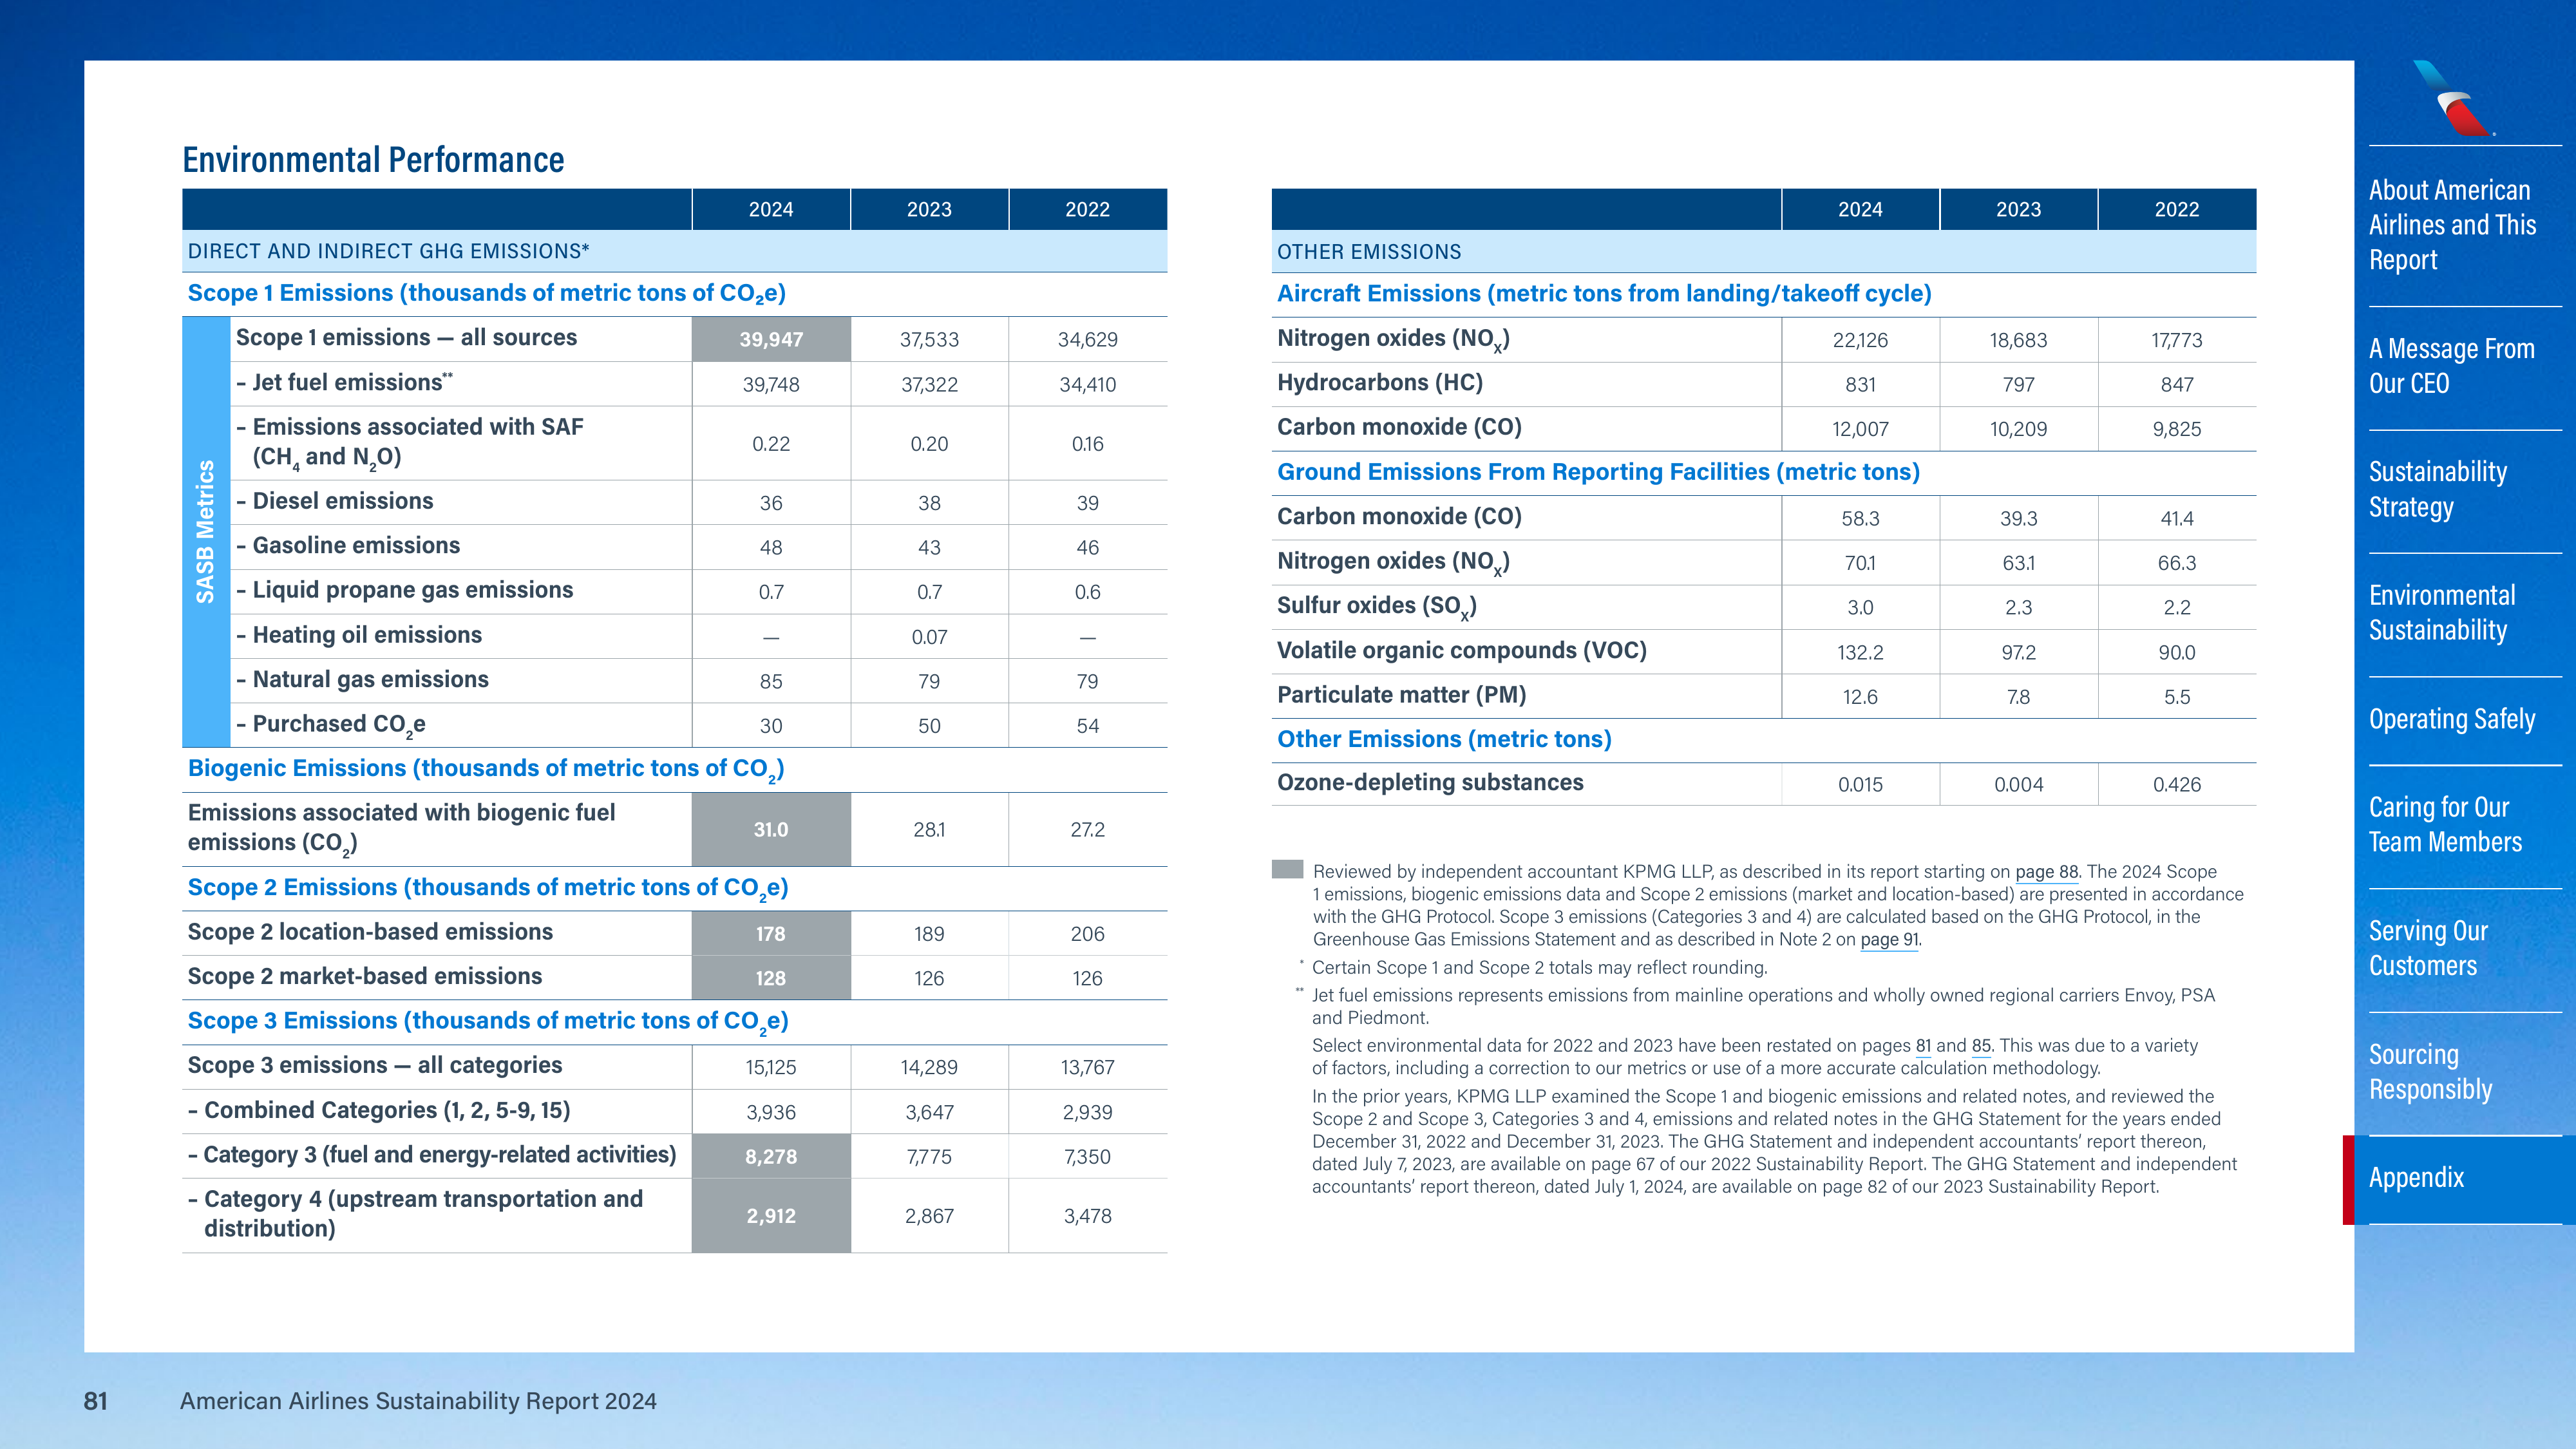Click Particulate matter 2023 value 7.8

[x=2018, y=697]
